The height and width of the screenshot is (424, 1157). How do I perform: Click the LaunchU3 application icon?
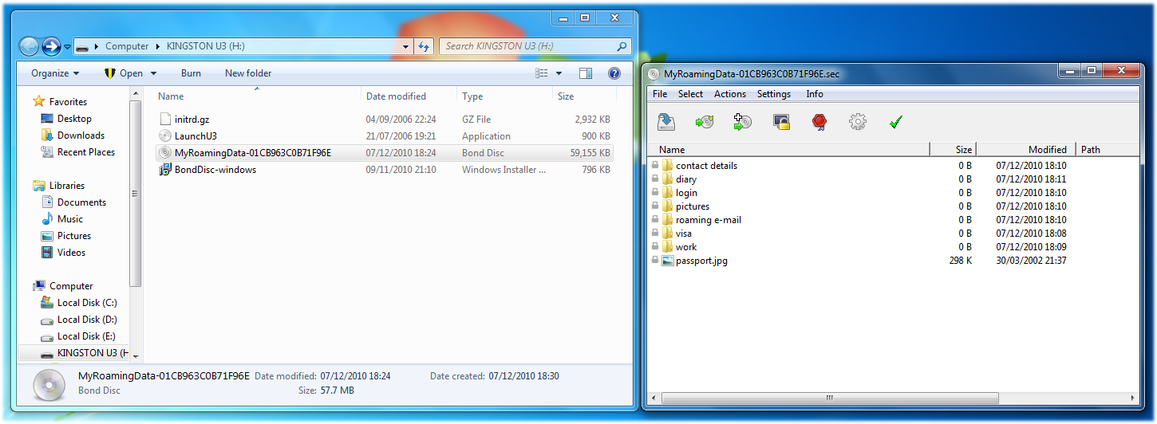pyautogui.click(x=165, y=136)
